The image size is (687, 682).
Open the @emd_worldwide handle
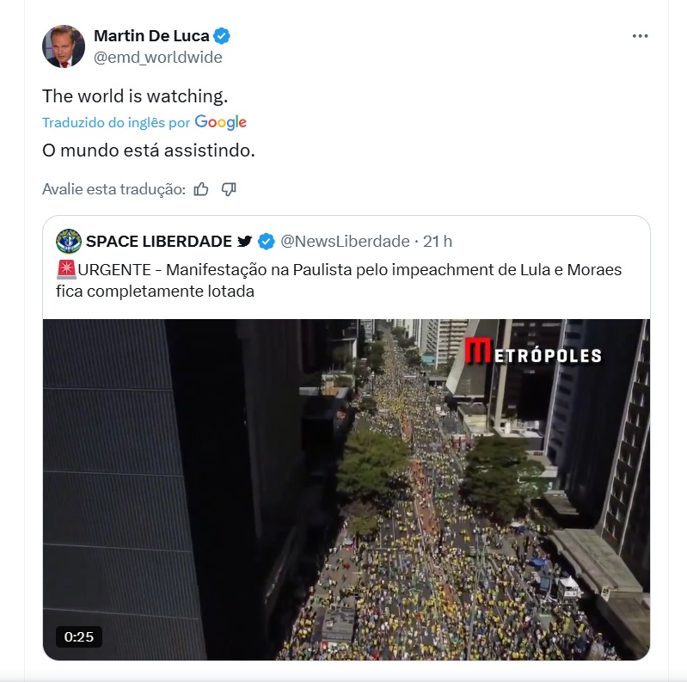(158, 58)
